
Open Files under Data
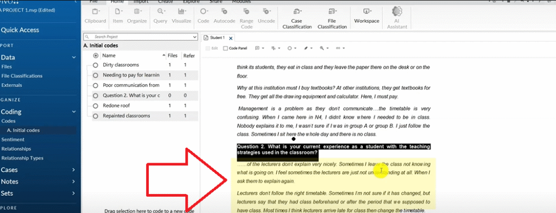(x=7, y=66)
